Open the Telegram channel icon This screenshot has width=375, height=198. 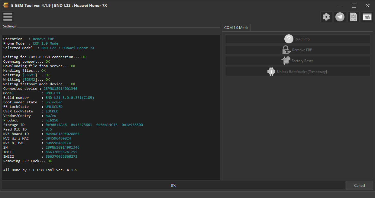(x=340, y=17)
